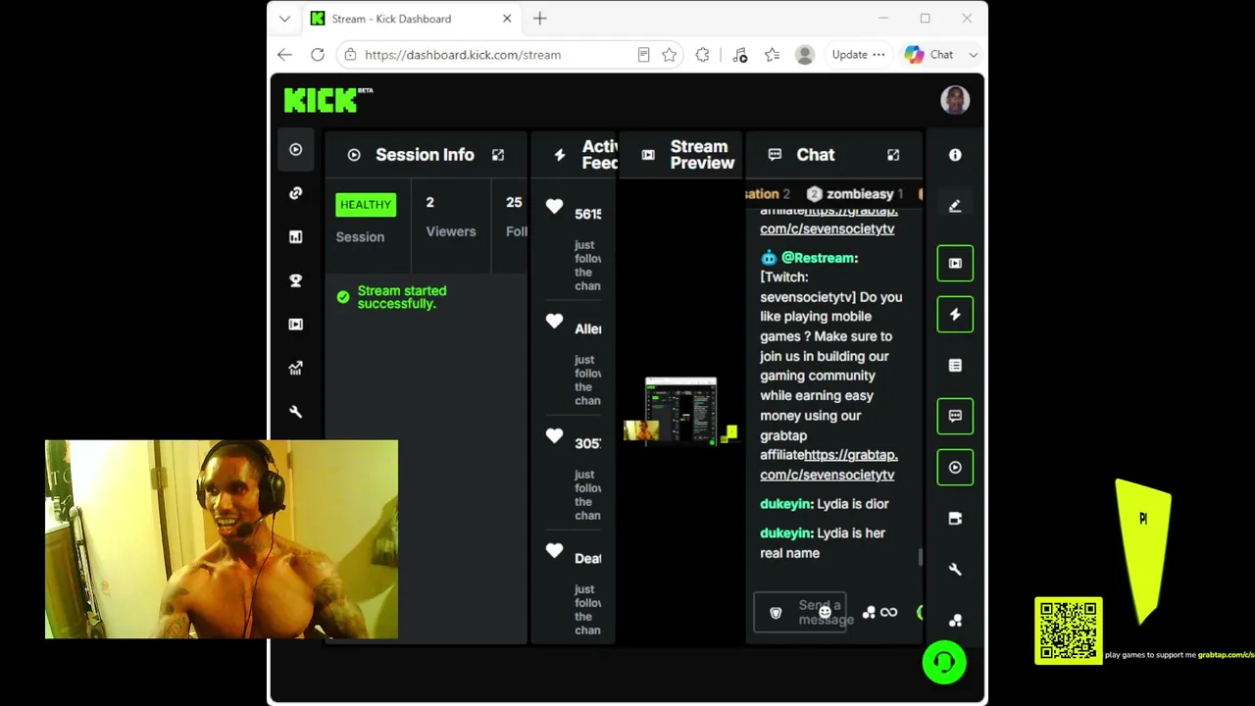1255x706 pixels.
Task: Open the bar chart icon in left sidebar
Action: [295, 236]
